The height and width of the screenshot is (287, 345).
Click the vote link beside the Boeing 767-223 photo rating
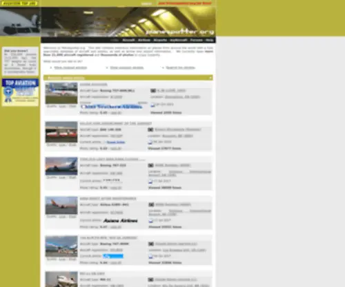point(116,188)
